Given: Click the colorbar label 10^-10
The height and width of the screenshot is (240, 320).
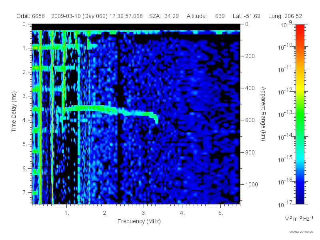Looking at the screenshot, I should click(285, 47).
